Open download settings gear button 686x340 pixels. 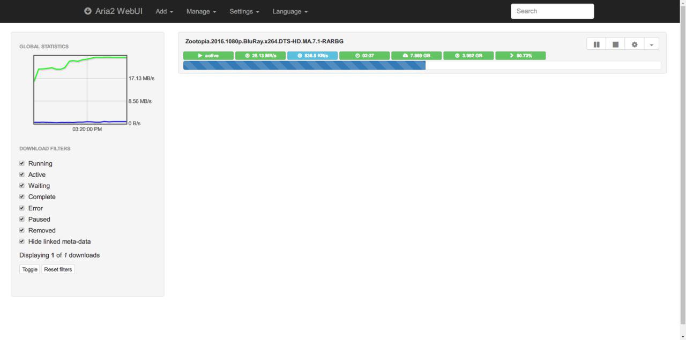point(635,44)
